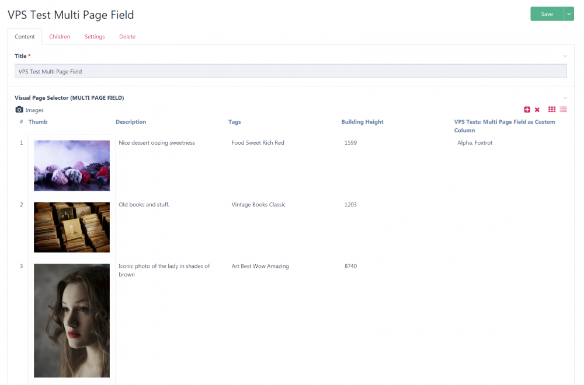
Task: Click the frozen berries thumbnail image
Action: click(71, 165)
